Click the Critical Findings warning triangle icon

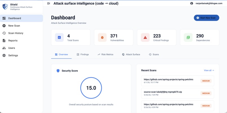tap(145, 37)
